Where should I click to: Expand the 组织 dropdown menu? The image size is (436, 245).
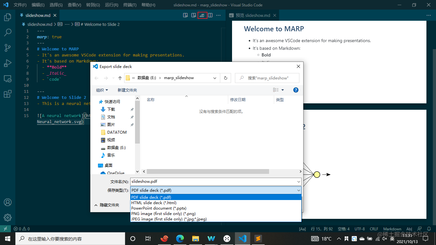coord(102,90)
